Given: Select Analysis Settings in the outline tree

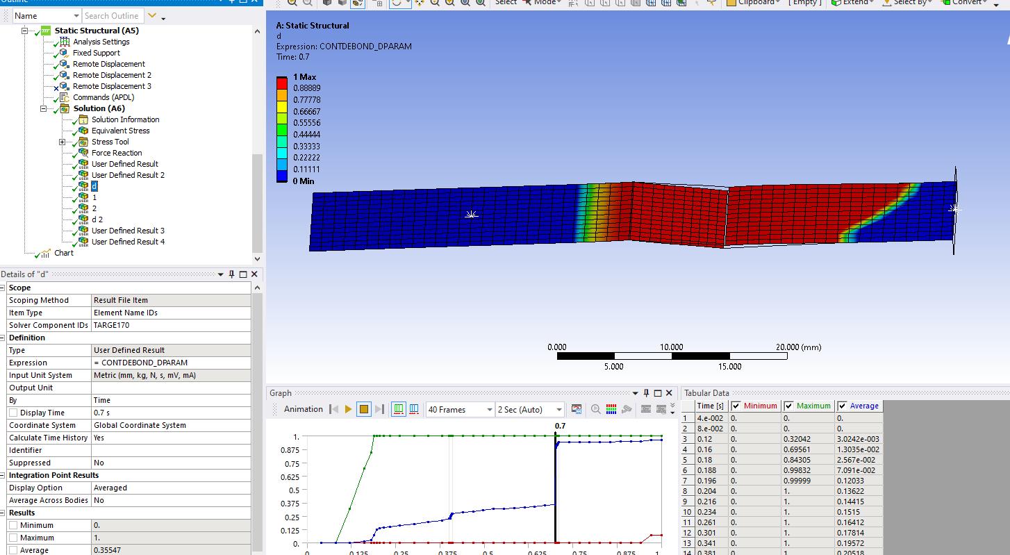Looking at the screenshot, I should [x=101, y=42].
